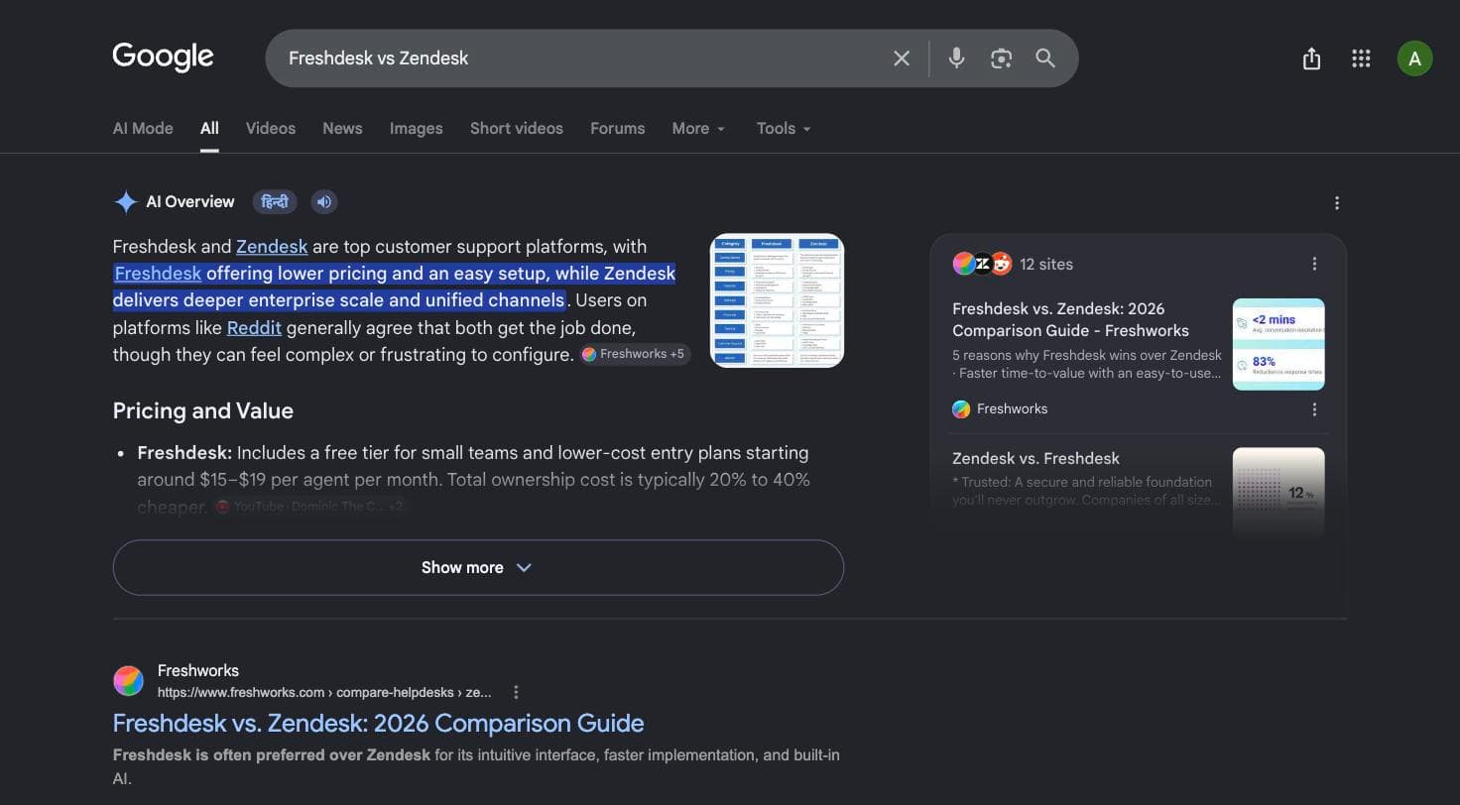Open the Google apps grid
Screen dimensions: 1460x805
point(1361,58)
